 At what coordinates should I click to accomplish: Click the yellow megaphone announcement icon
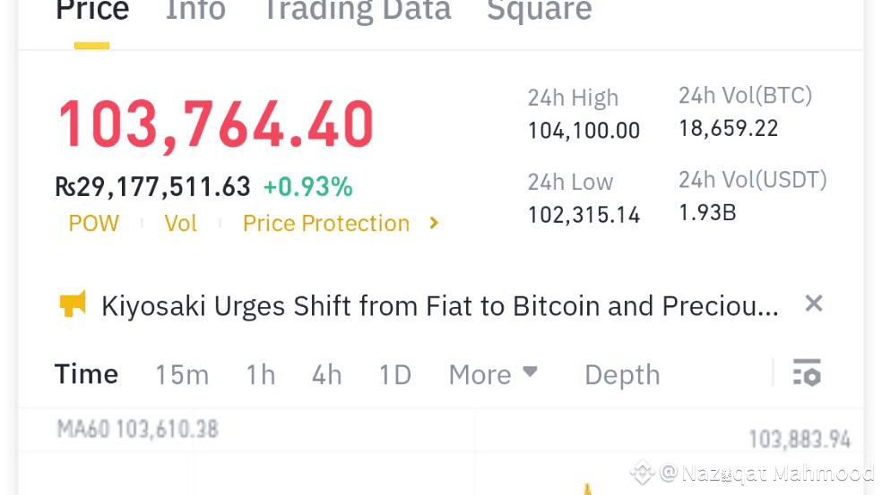(73, 305)
